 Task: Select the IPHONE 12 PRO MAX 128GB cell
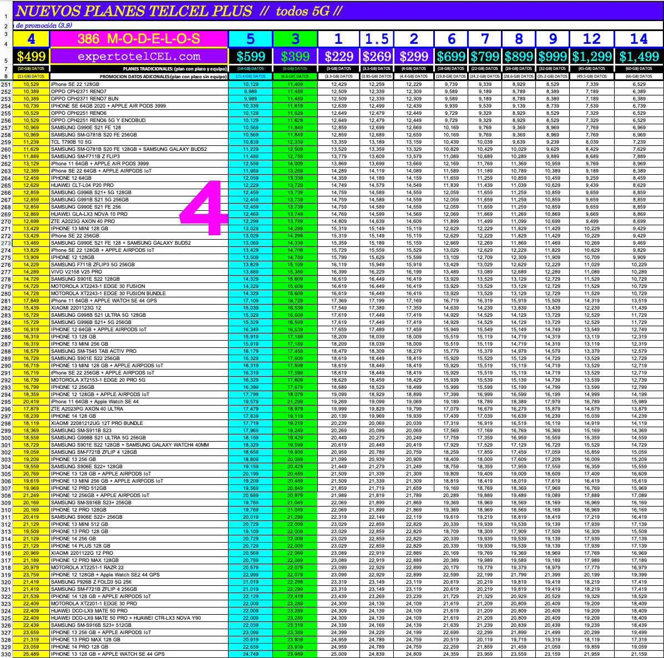139,560
